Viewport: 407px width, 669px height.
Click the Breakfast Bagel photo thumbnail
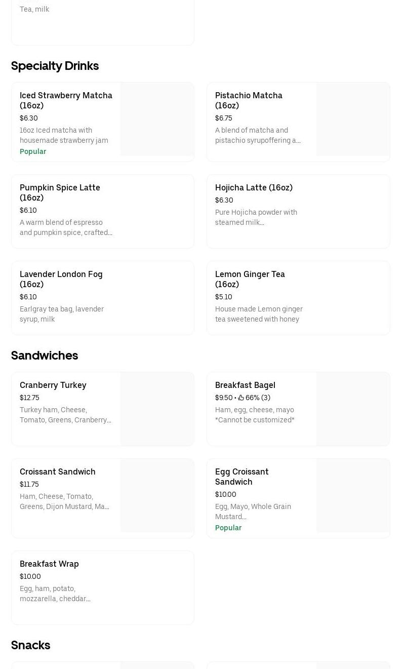(353, 409)
